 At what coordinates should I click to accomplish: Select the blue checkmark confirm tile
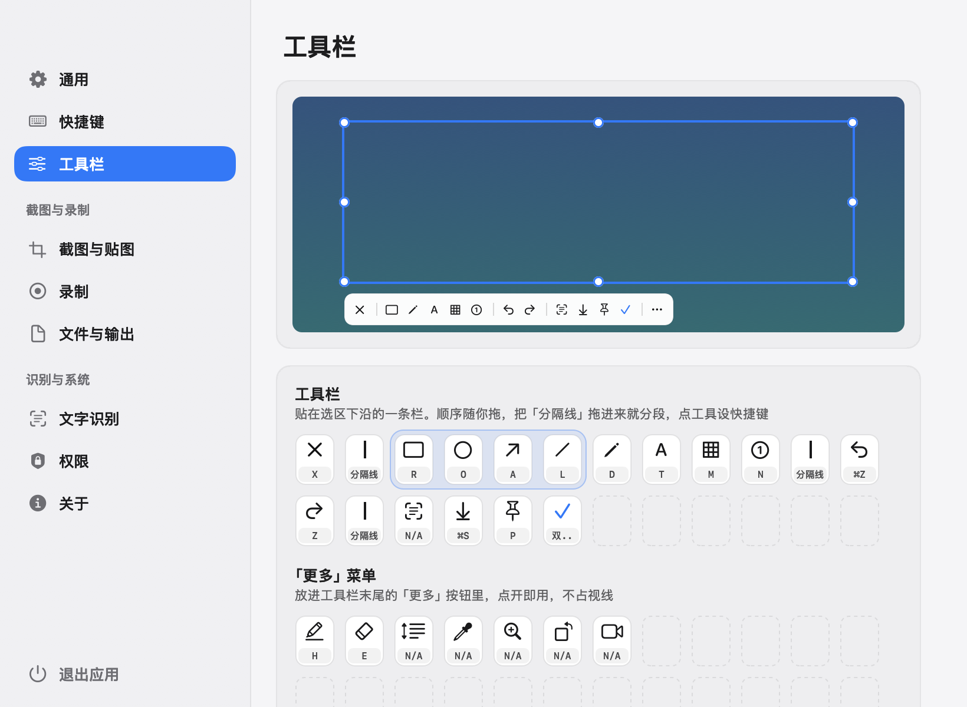563,521
